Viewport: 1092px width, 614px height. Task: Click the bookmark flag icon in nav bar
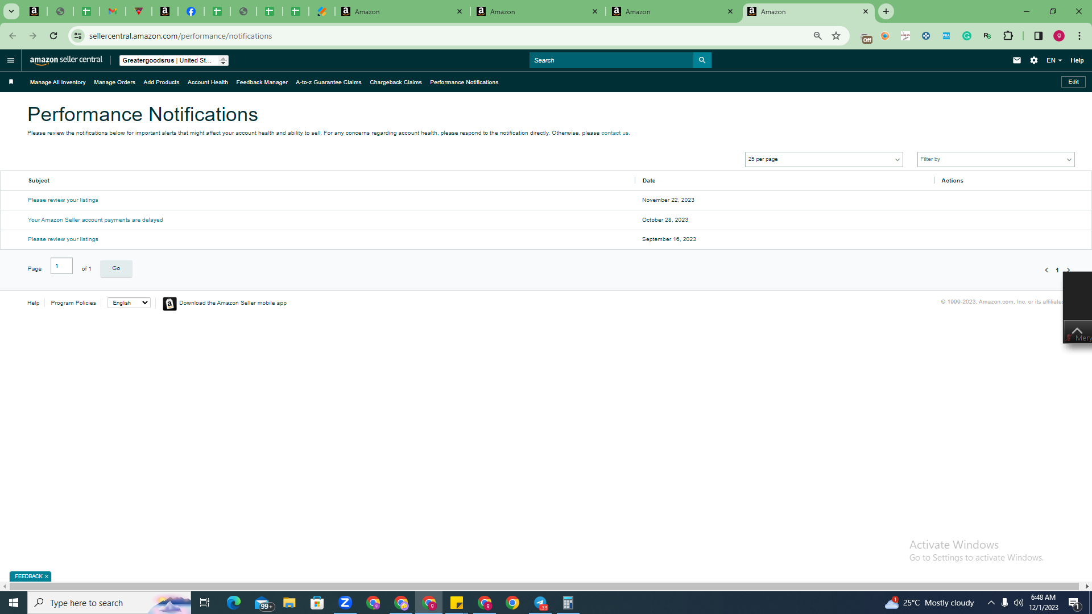pyautogui.click(x=11, y=82)
